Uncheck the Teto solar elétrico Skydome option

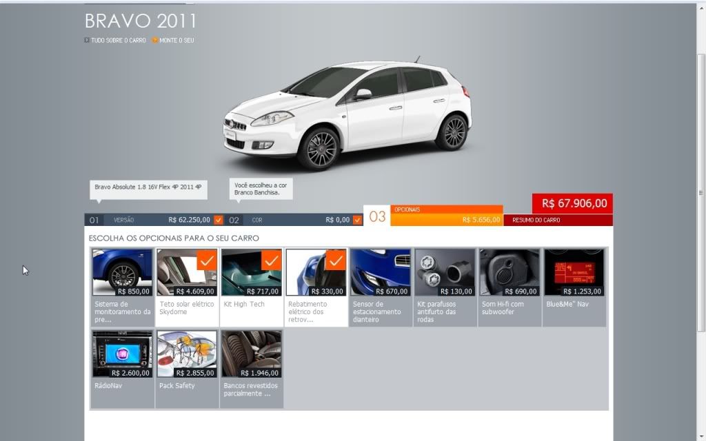(x=187, y=287)
